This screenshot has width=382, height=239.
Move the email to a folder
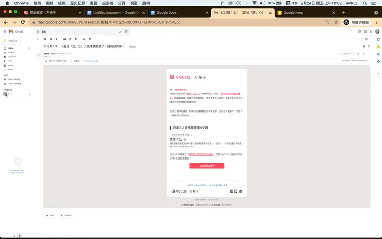coord(84,39)
